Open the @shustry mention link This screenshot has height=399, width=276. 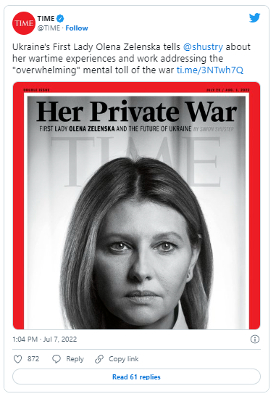pyautogui.click(x=203, y=47)
